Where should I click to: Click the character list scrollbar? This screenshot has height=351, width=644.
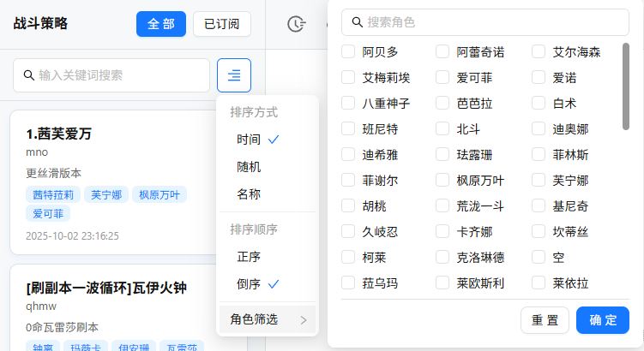(x=626, y=86)
